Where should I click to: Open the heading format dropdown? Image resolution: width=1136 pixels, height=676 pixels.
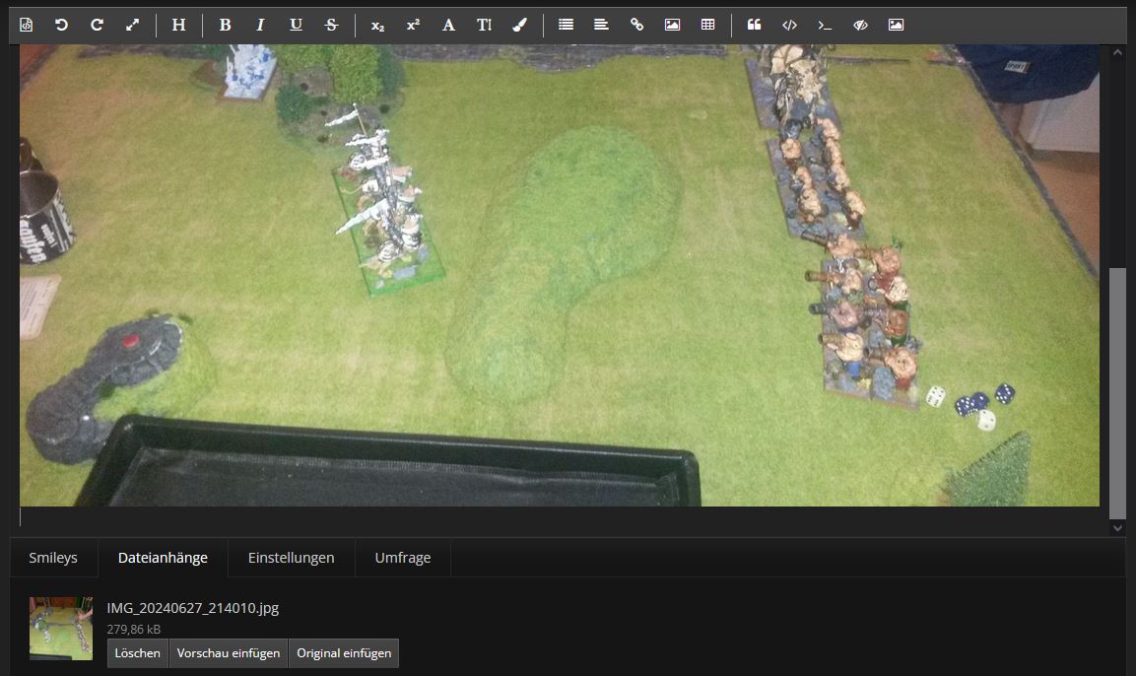[x=178, y=25]
